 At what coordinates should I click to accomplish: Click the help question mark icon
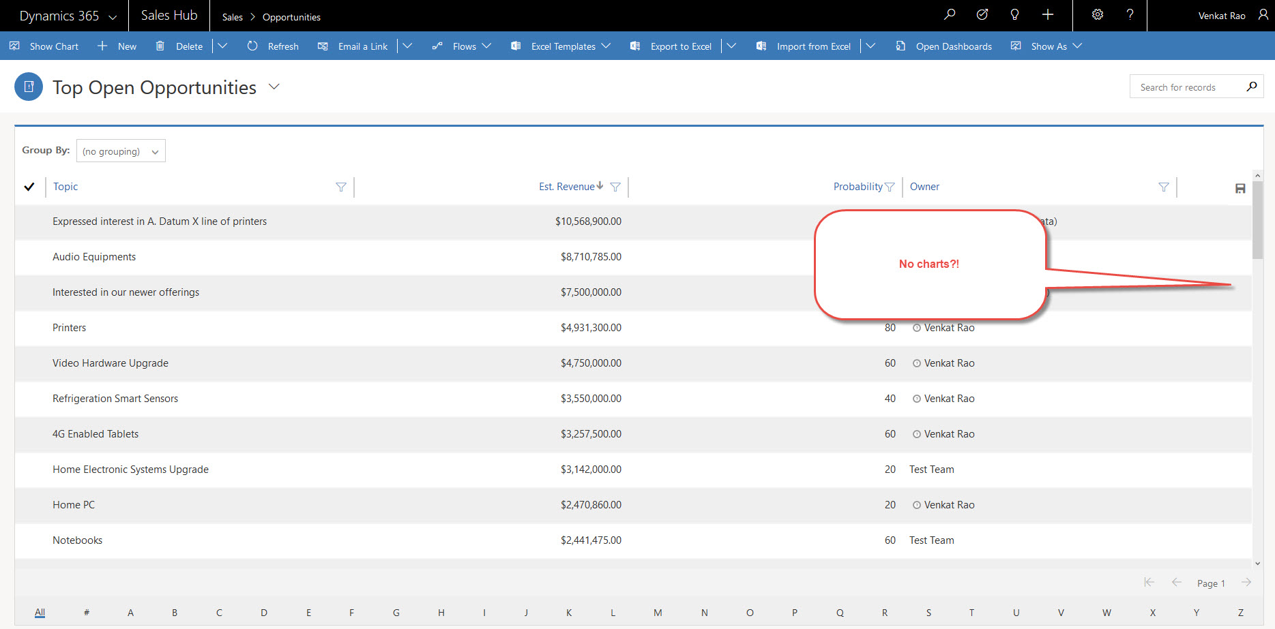(x=1130, y=15)
